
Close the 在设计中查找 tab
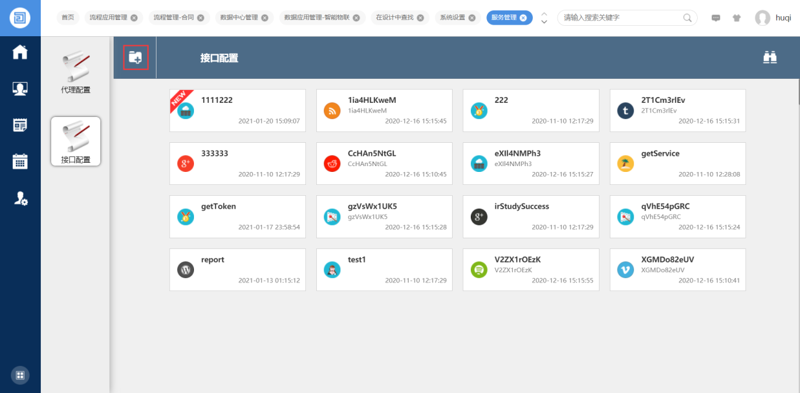420,18
